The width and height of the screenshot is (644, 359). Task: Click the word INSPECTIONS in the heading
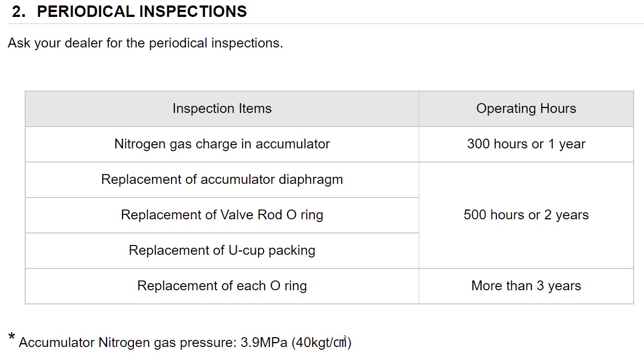click(193, 11)
